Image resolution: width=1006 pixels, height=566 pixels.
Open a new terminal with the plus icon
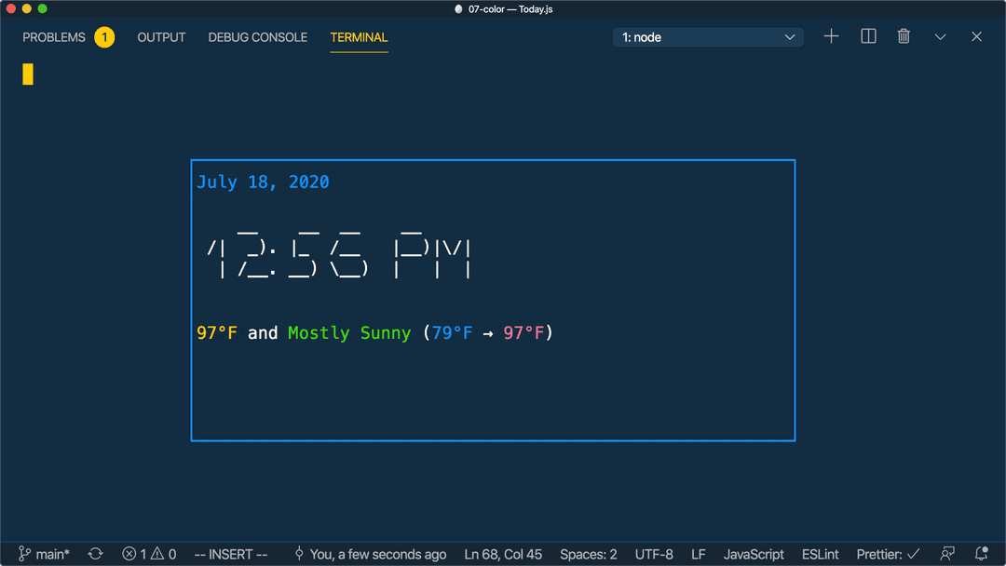(x=830, y=36)
